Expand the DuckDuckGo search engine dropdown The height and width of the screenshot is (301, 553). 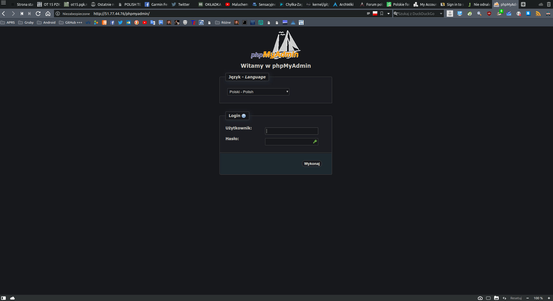point(441,14)
